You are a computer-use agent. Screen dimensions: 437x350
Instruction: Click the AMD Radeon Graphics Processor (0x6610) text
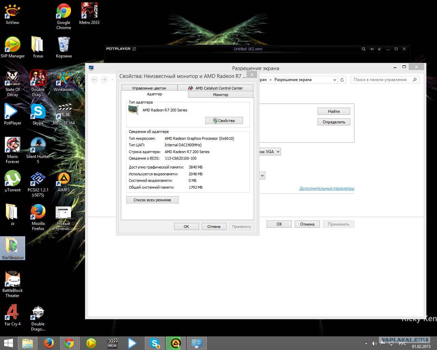199,138
